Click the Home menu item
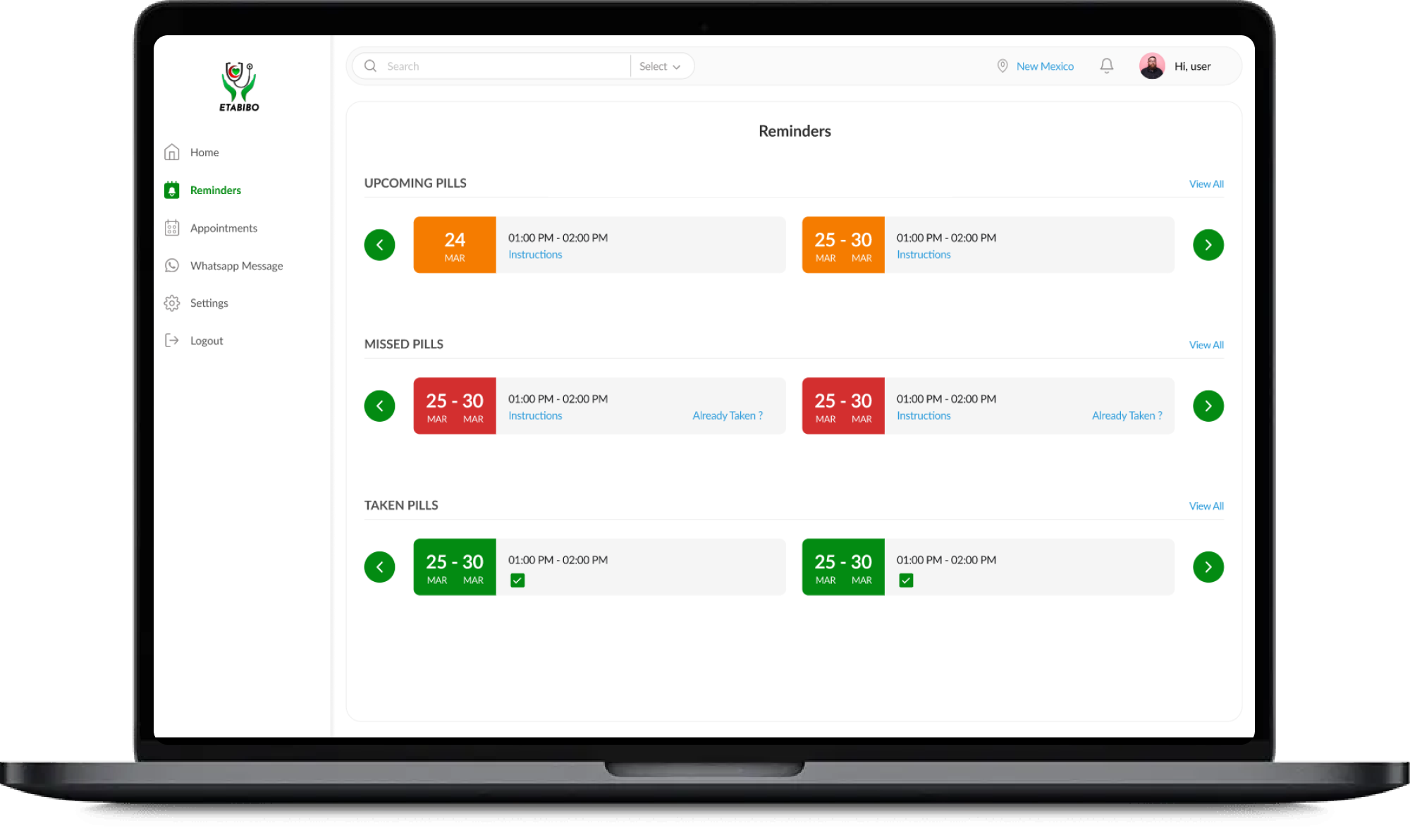Screen dimensions: 1410x828 [204, 152]
